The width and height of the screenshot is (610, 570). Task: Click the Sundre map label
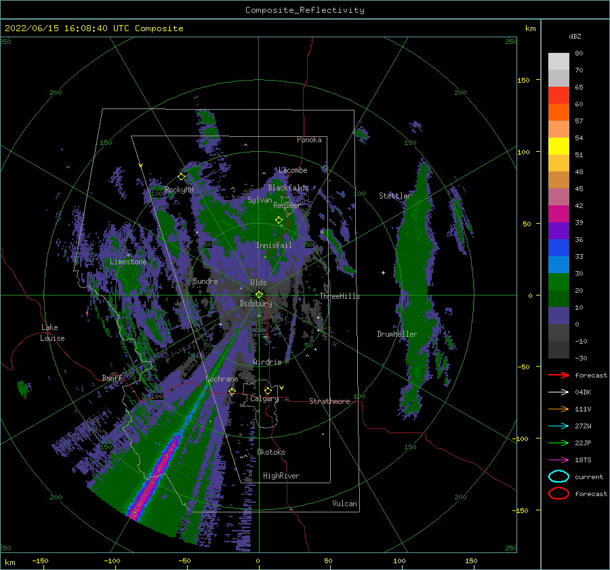pos(205,281)
